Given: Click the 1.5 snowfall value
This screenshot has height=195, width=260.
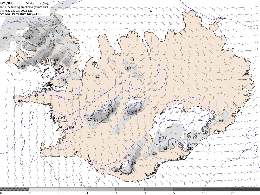Looking at the screenshot, I should pyautogui.click(x=165, y=149).
